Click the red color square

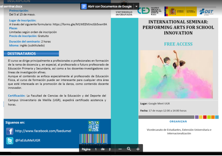click(205, 117)
